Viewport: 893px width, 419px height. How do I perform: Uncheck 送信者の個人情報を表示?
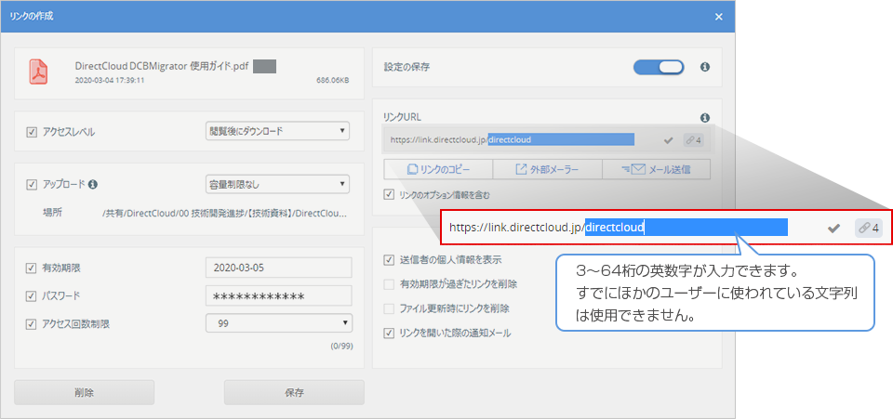(x=389, y=260)
